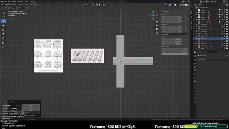Activate the Rotate tool
The width and height of the screenshot is (229, 129).
pos(3,25)
